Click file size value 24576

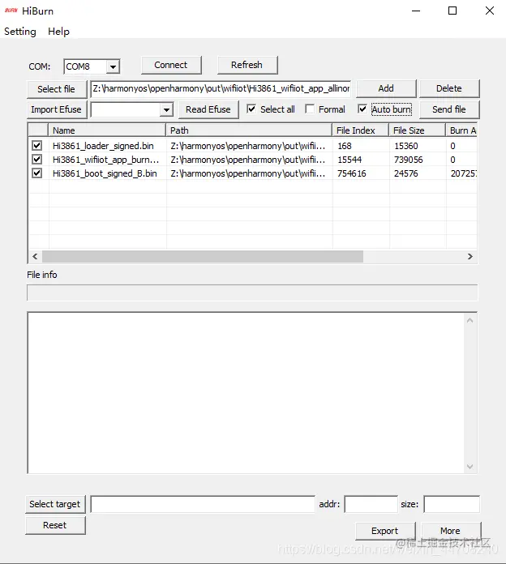coord(406,173)
